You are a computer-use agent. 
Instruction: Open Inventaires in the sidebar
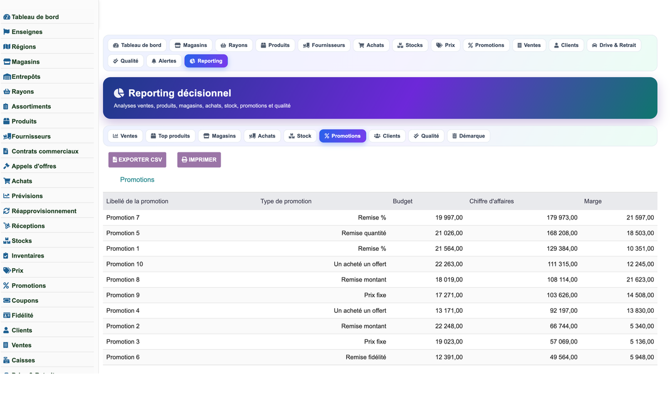pyautogui.click(x=28, y=256)
